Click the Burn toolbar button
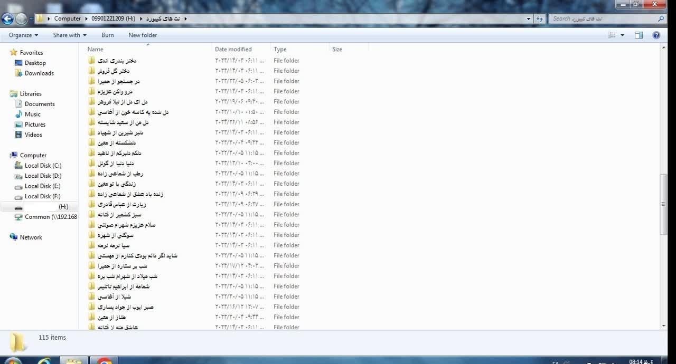 108,35
